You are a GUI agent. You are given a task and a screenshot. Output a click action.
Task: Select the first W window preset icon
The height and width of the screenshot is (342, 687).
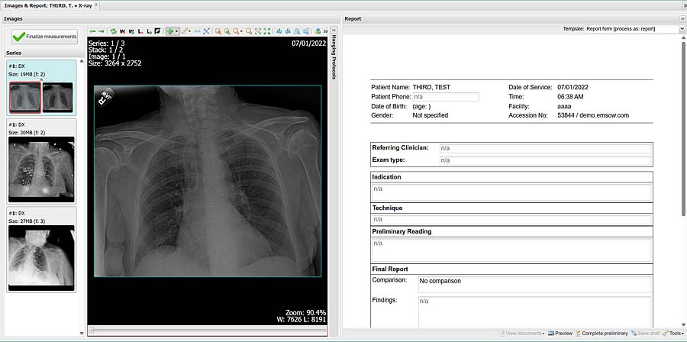point(122,31)
